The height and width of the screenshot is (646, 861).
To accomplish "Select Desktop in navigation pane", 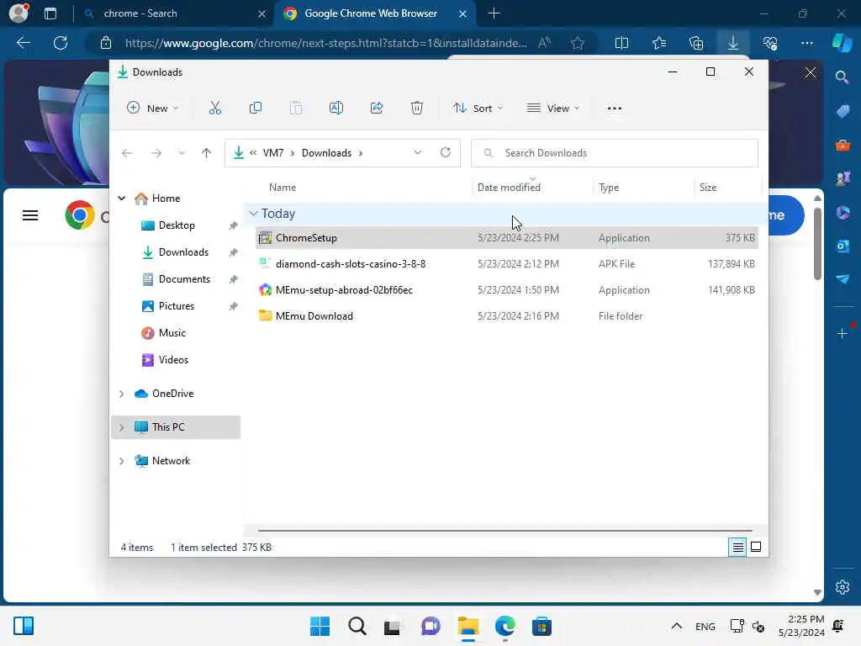I will pos(177,225).
